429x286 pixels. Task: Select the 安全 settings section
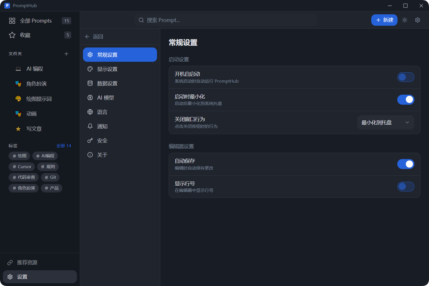click(x=120, y=140)
